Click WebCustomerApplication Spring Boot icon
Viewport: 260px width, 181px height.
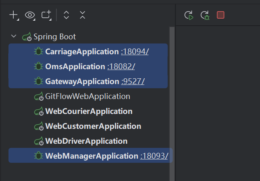[39, 126]
